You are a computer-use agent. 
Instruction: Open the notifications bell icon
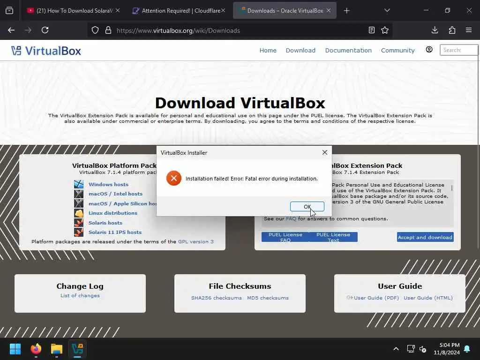pyautogui.click(x=467, y=349)
